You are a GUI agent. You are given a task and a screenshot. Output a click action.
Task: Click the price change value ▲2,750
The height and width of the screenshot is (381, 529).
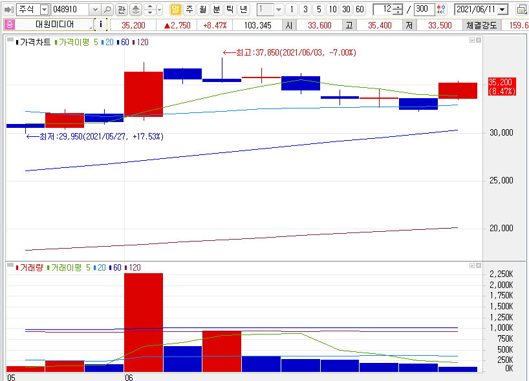[x=177, y=25]
